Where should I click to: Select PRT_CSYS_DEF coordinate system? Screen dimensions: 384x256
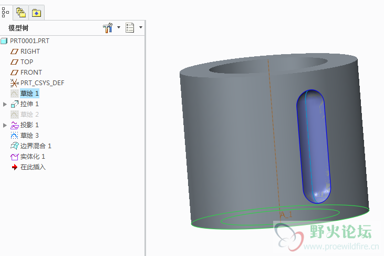(42, 83)
